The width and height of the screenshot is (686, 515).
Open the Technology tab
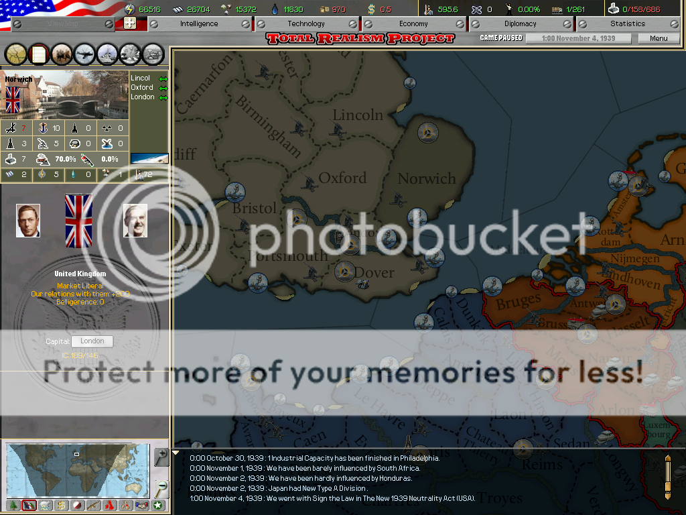pyautogui.click(x=306, y=23)
